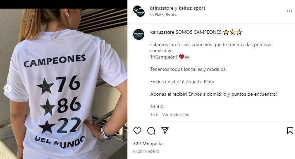Share the post via paper plane icon
Viewport: 295px width, 159px height.
165,130
